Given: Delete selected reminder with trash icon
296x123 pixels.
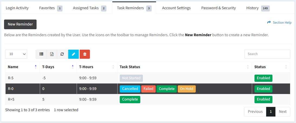Looking at the screenshot, I should click(85, 54).
